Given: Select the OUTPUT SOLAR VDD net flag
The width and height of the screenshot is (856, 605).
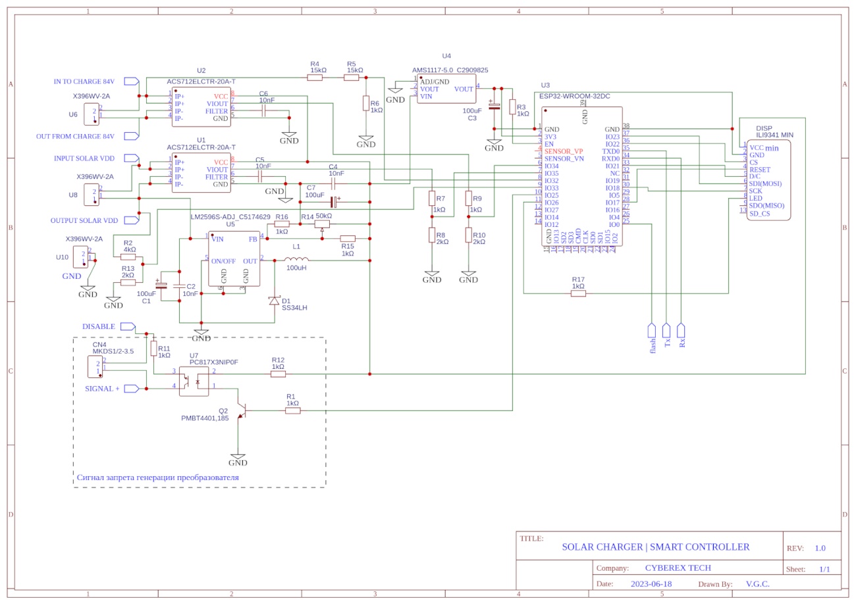Looking at the screenshot, I should click(132, 220).
